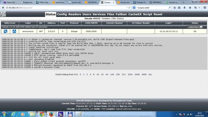Open the select action dropdown
This screenshot has width=208, height=117.
coord(195,27)
